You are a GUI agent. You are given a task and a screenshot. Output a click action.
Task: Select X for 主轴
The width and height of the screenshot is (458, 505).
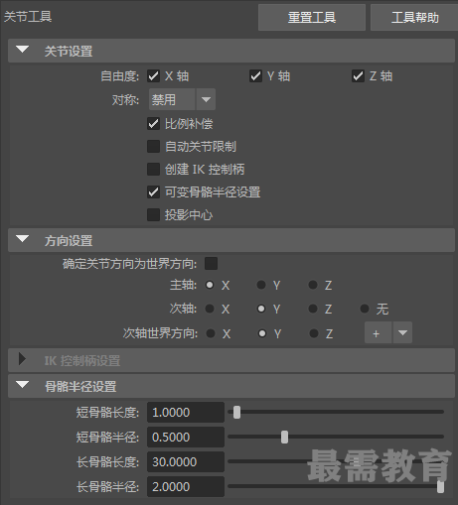pyautogui.click(x=210, y=285)
